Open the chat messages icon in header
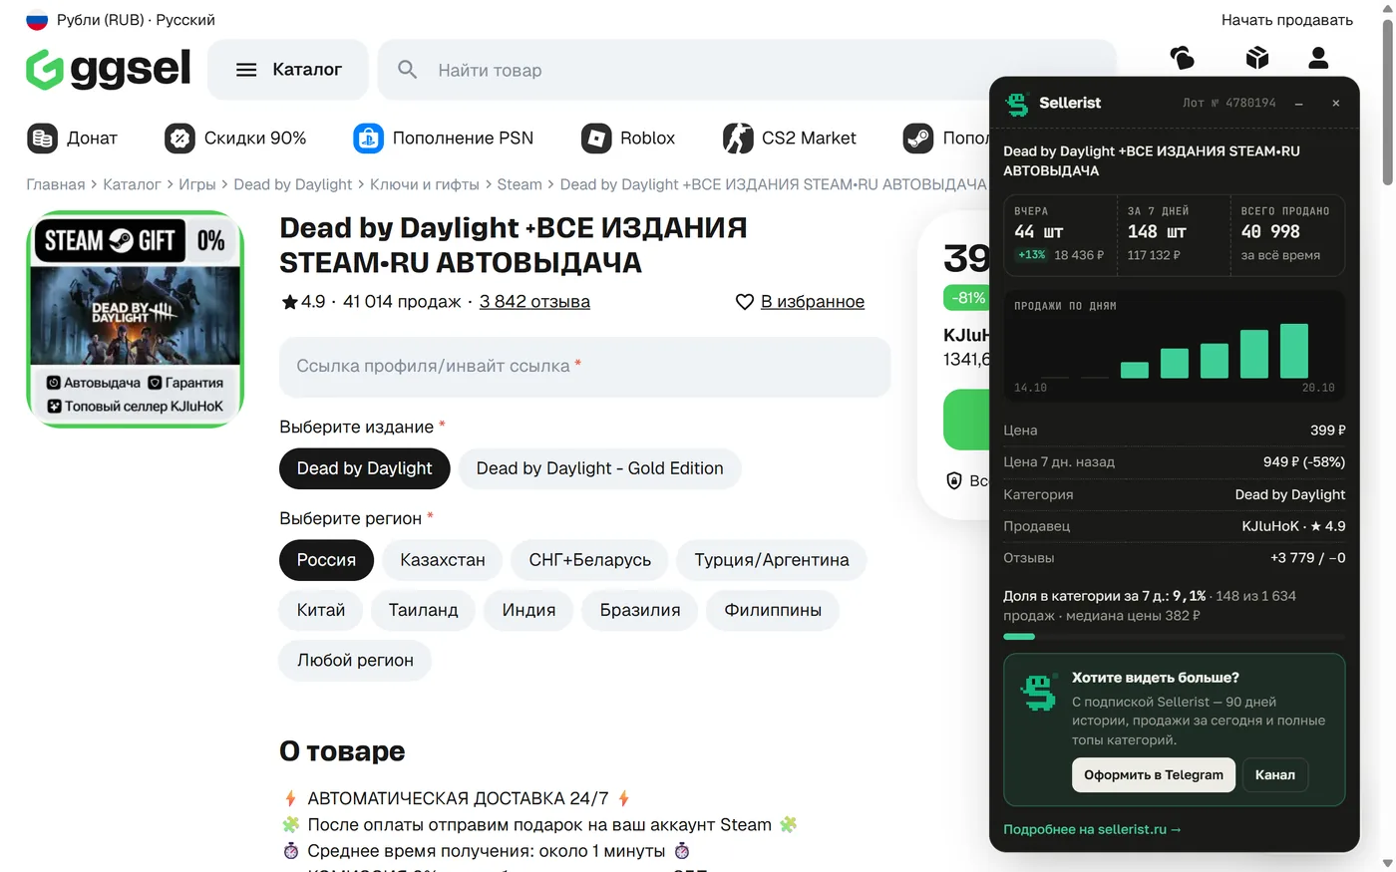This screenshot has width=1396, height=872. pos(1182,58)
